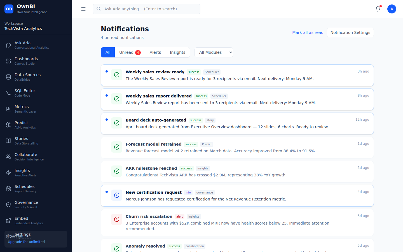
Task: Click ARR milestone reached title
Action: point(151,168)
